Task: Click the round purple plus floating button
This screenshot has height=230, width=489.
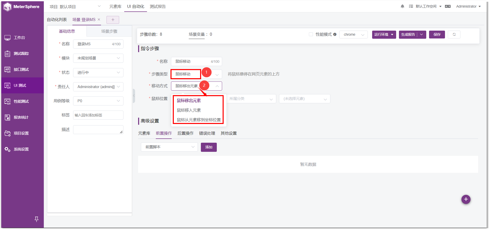Action: coord(466,199)
